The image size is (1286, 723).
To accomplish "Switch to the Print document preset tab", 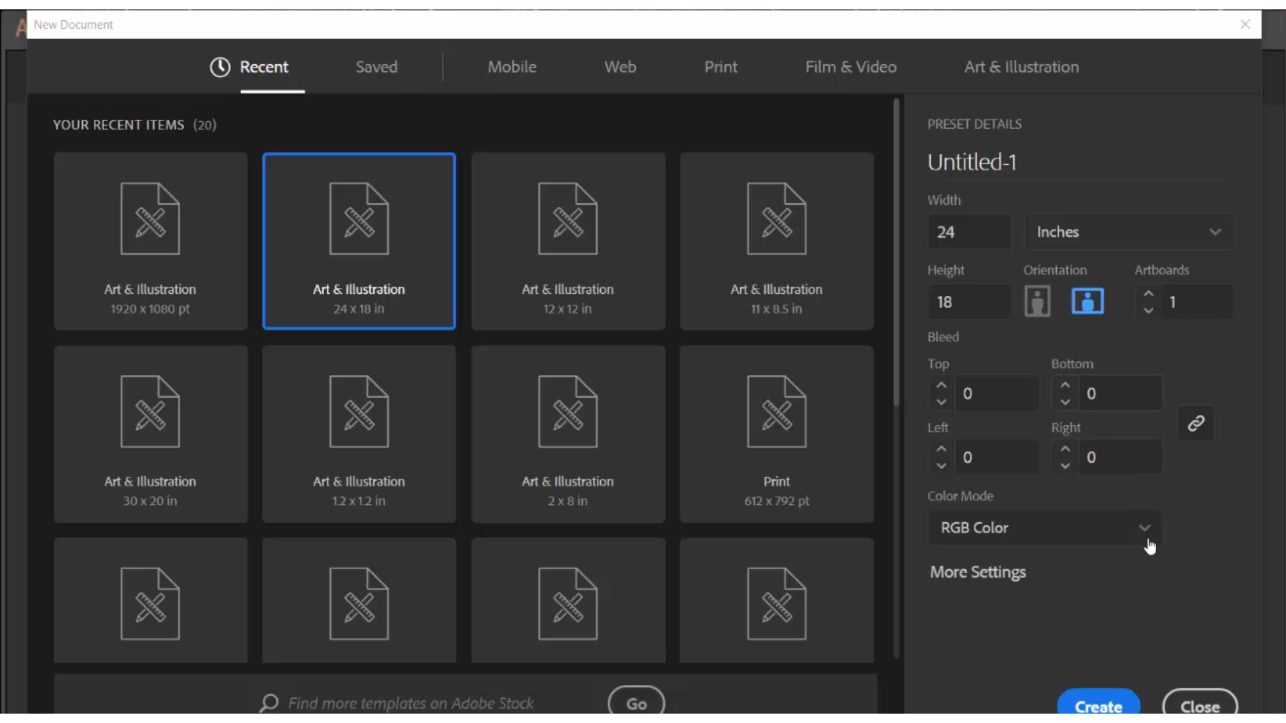I will [x=720, y=66].
